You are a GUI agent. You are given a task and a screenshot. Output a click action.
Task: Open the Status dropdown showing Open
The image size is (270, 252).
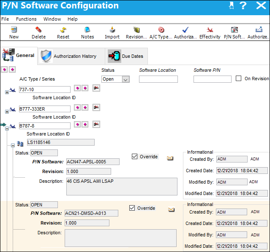(x=125, y=79)
